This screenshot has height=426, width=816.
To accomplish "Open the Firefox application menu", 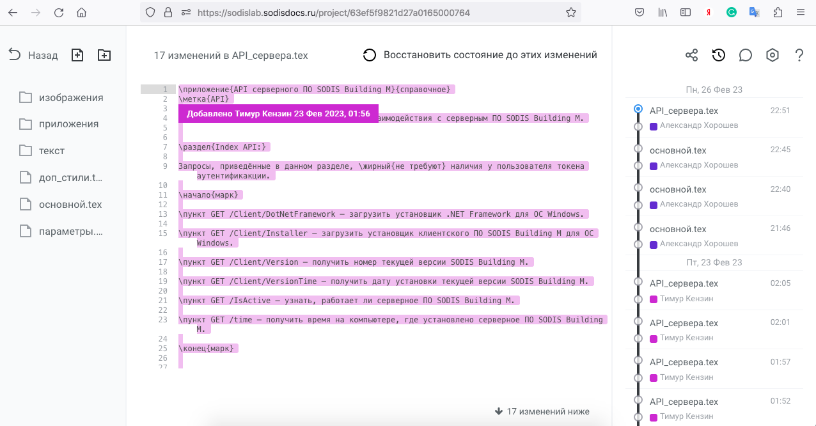I will 800,12.
